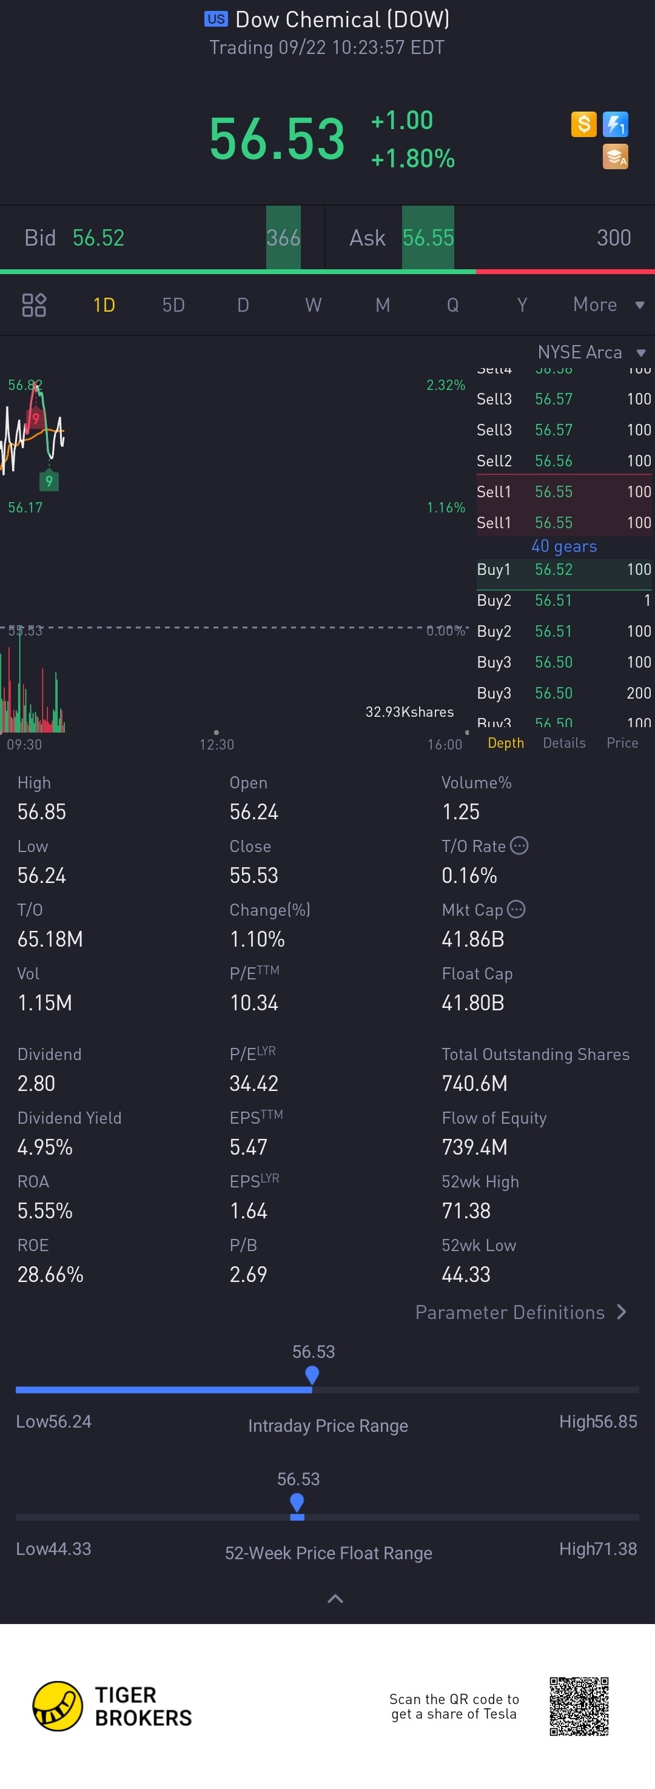Tap the P/E LYR value 34.42
This screenshot has width=655, height=1789.
click(254, 1083)
